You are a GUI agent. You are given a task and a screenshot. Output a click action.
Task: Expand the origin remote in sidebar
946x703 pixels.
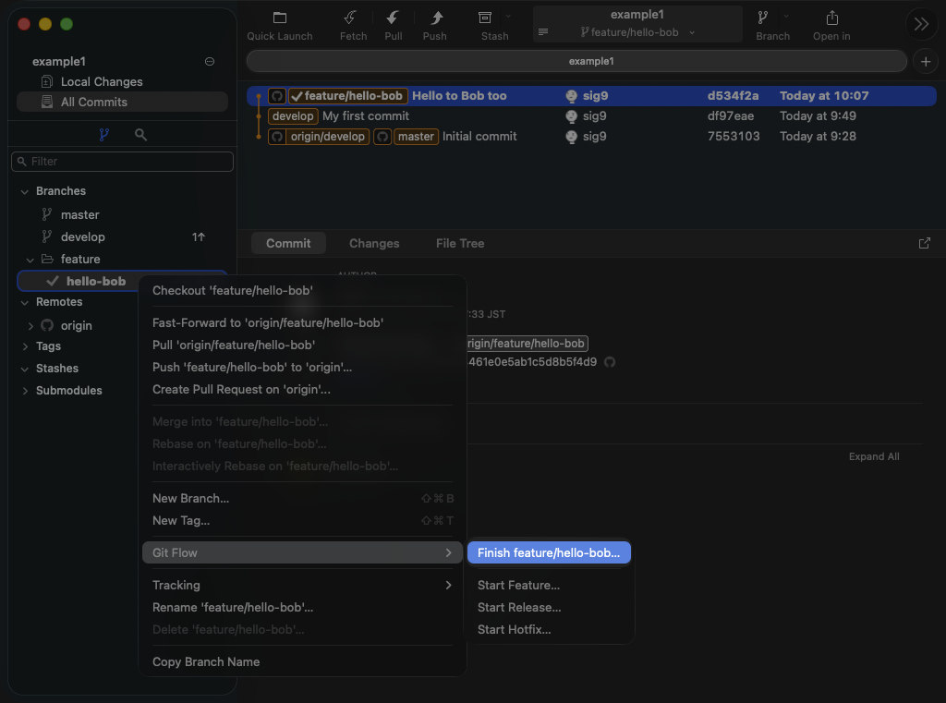pos(30,326)
